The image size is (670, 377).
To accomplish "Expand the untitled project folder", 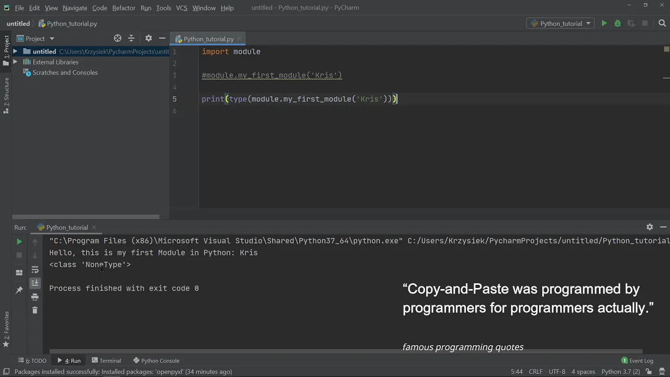I will (15, 51).
